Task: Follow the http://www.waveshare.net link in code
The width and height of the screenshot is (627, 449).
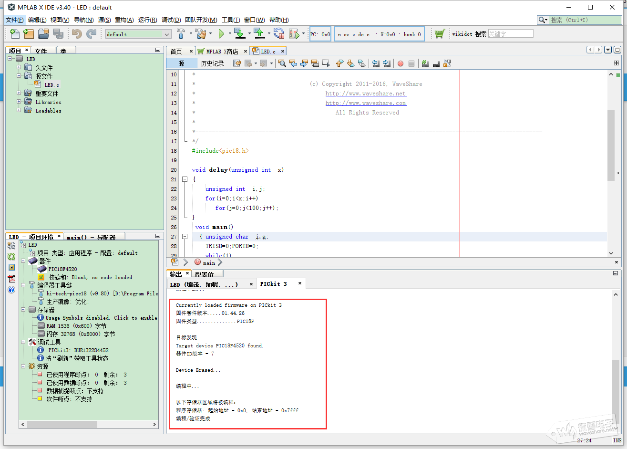Action: 366,94
